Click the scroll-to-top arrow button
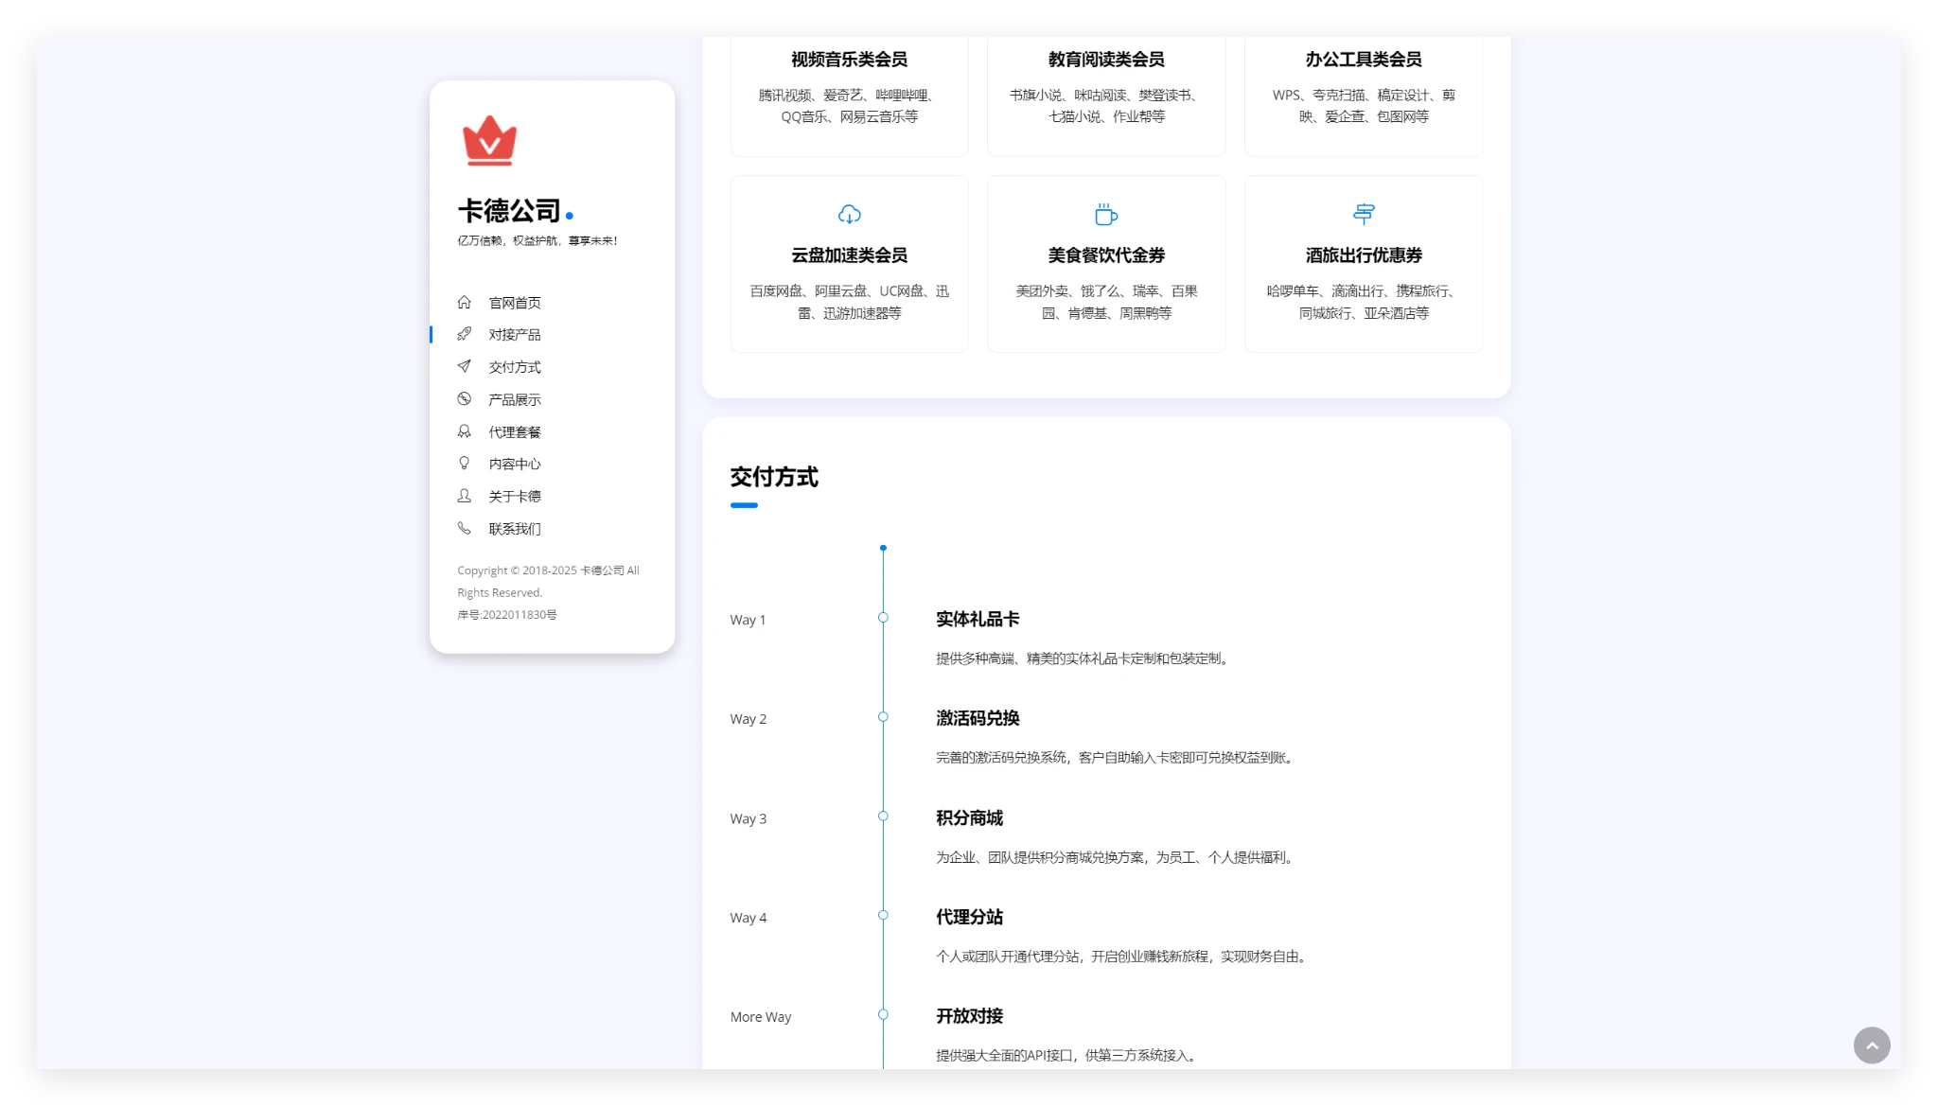Image resolution: width=1938 pixels, height=1106 pixels. tap(1871, 1045)
